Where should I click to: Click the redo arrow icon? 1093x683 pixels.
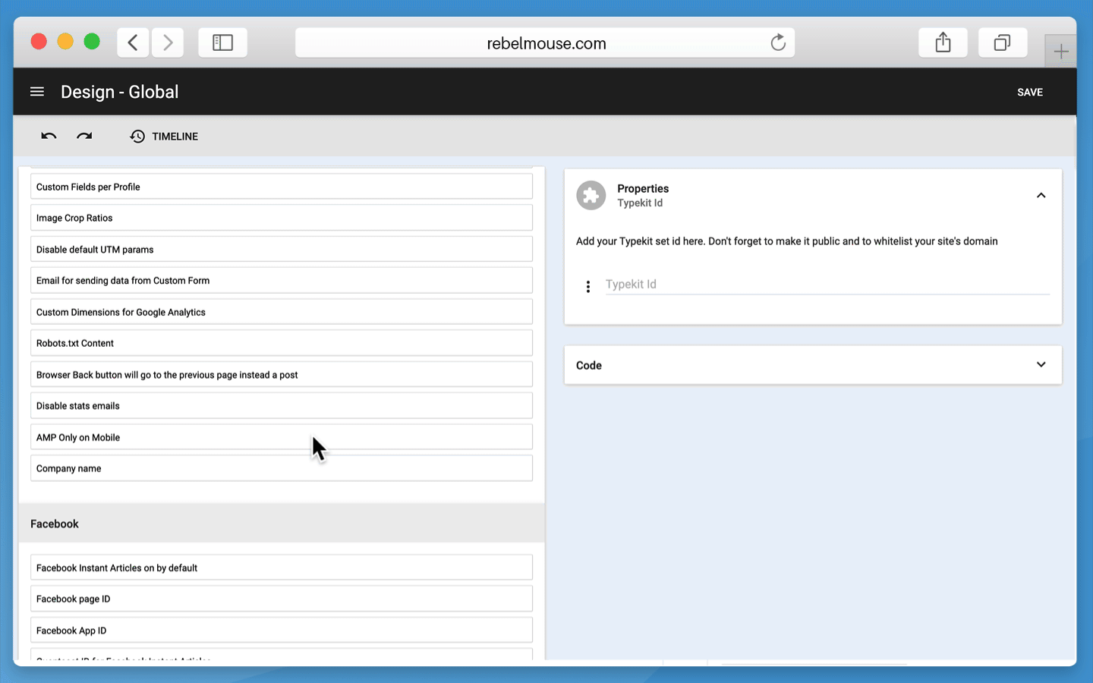(84, 137)
